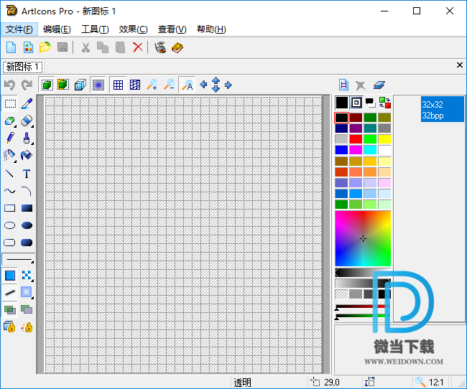Select the Flood Fill bucket tool
This screenshot has height=389, width=467.
pos(27,156)
